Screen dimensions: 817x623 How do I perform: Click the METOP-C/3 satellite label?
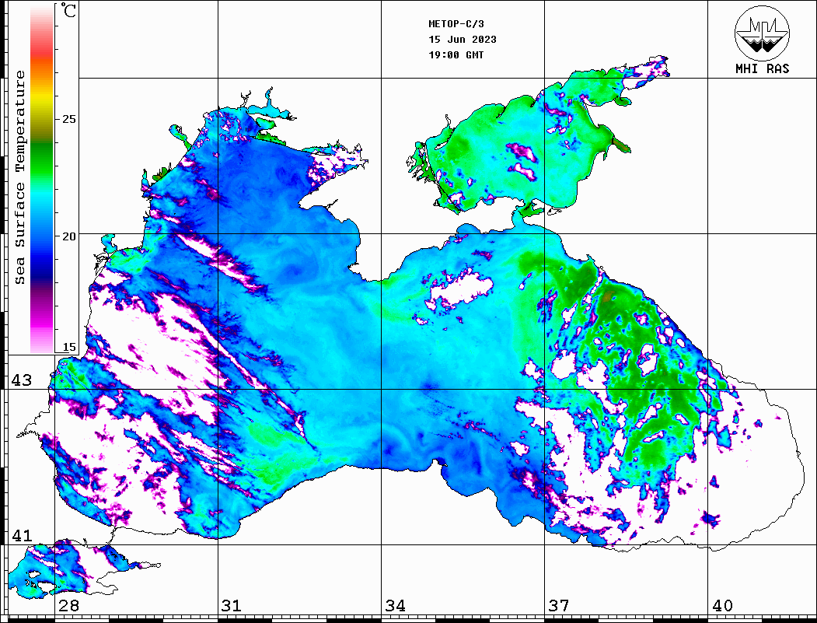pyautogui.click(x=456, y=24)
